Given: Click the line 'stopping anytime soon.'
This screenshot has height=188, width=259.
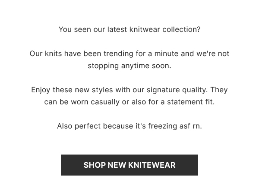Looking at the screenshot, I should pos(129,66).
